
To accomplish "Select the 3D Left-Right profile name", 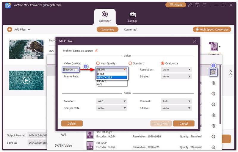I will [104, 132].
